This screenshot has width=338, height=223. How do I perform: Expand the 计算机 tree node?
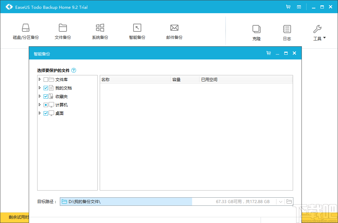[40, 104]
